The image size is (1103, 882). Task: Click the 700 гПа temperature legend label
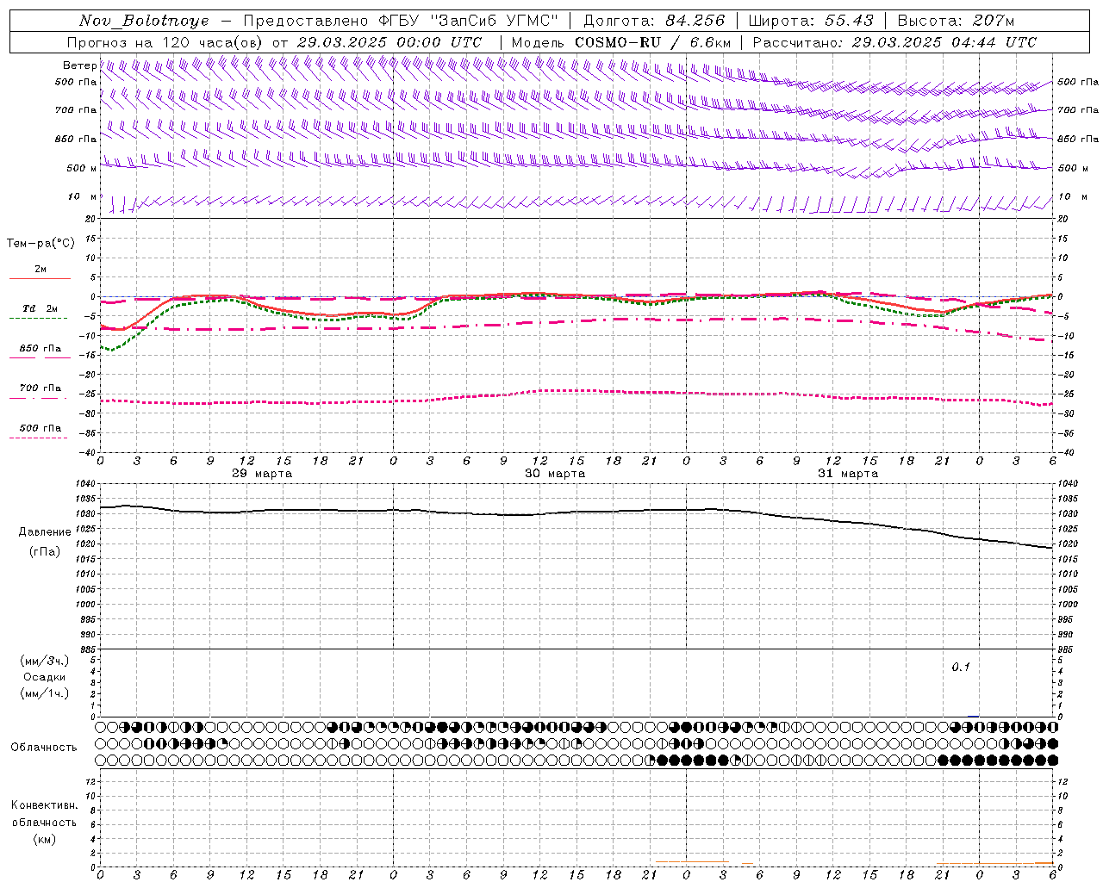pyautogui.click(x=40, y=388)
